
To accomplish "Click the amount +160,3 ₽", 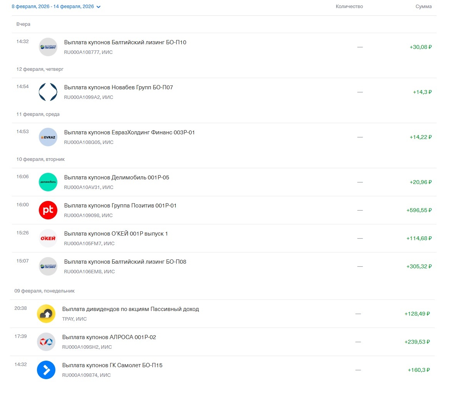I will (x=419, y=370).
